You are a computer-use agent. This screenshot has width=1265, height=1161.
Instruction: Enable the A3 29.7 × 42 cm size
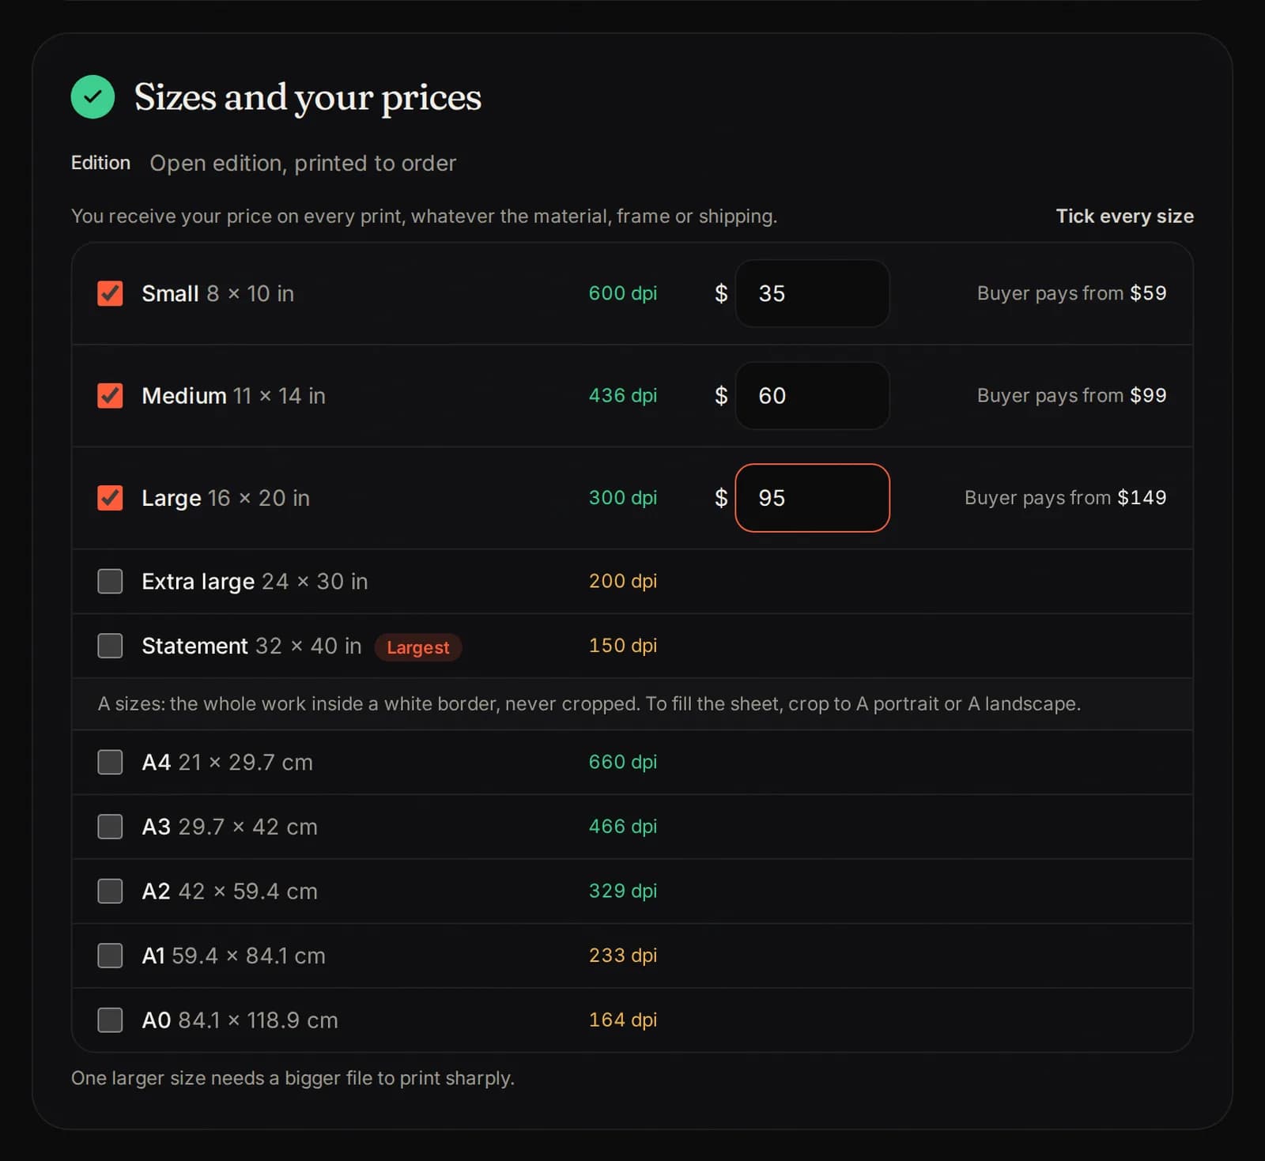pos(110,827)
